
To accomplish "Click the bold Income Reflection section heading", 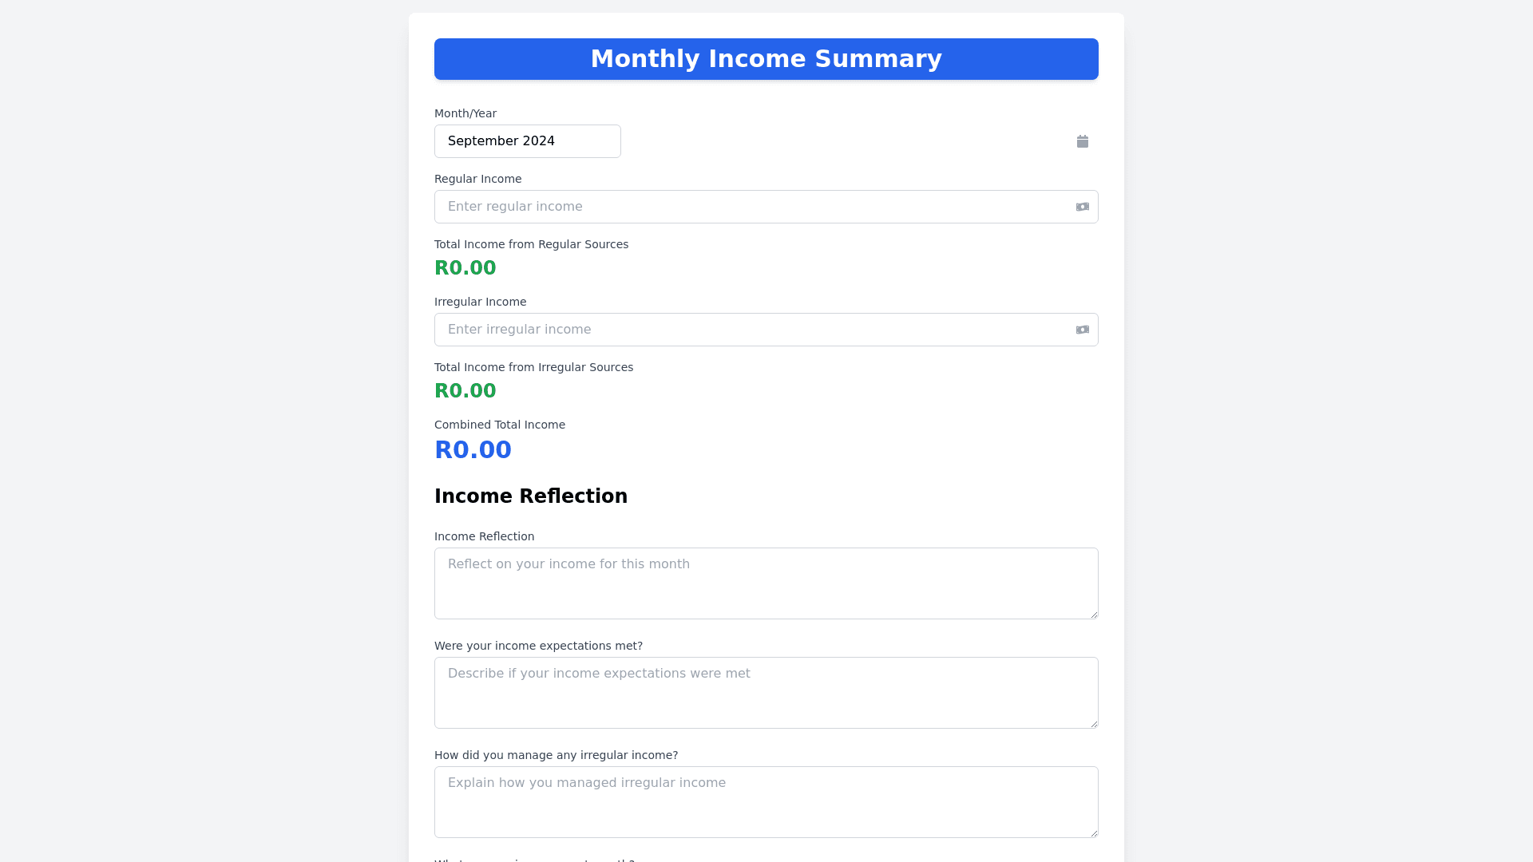I will [x=530, y=496].
